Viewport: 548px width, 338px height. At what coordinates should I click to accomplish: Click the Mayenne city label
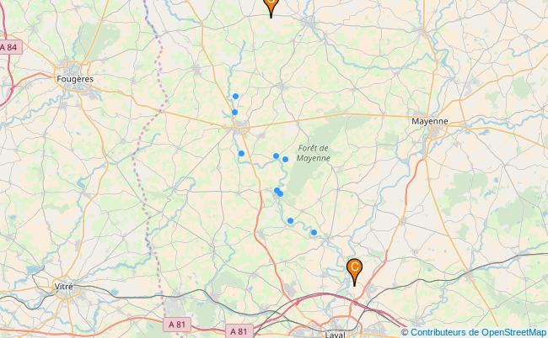tap(429, 121)
